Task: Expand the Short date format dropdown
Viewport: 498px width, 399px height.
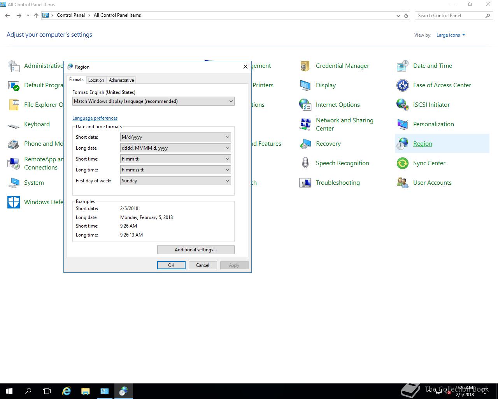Action: coord(175,137)
